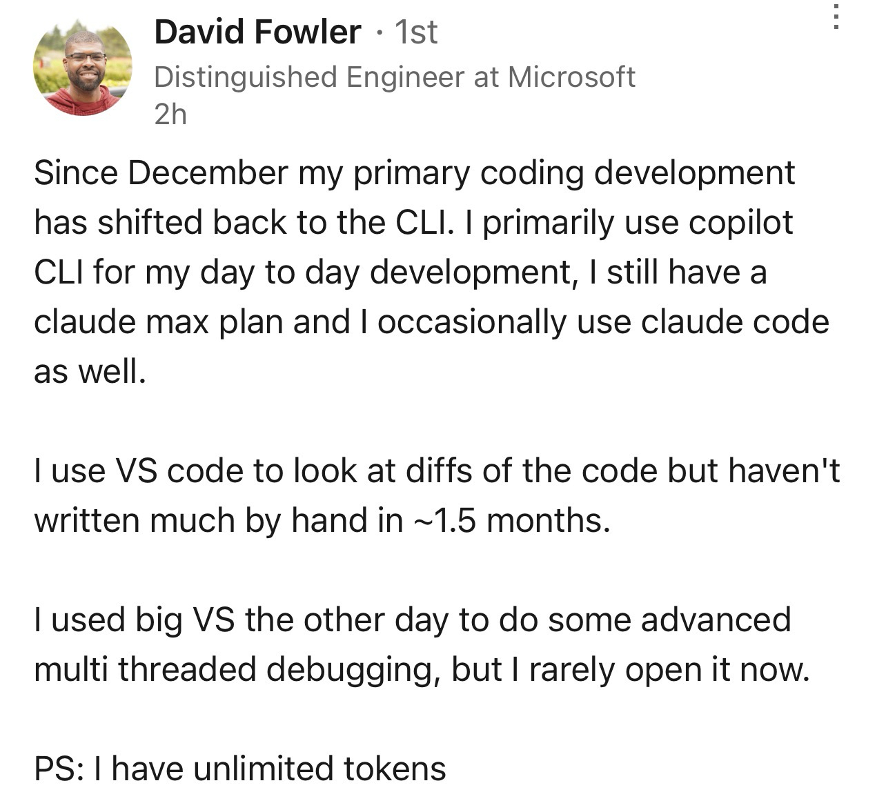Click the Distinguished Engineer at Microsoft headline
Viewport: 886px width, 792px height.
pyautogui.click(x=394, y=77)
